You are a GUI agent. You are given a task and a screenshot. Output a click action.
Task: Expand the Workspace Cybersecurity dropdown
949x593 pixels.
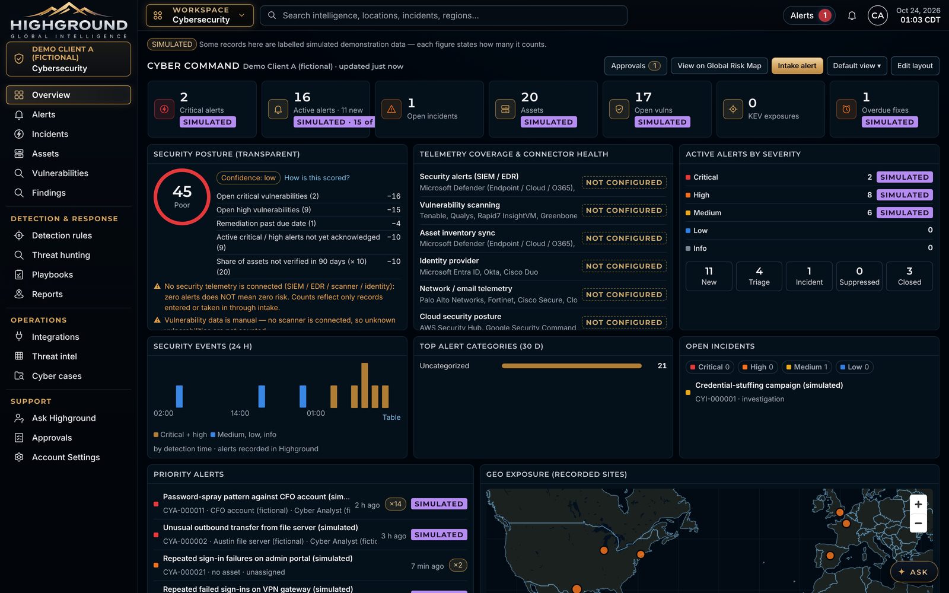(200, 15)
